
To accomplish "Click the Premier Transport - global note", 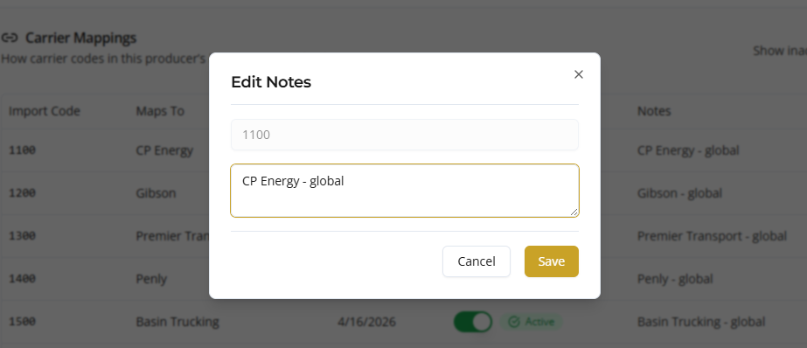I will (x=712, y=236).
